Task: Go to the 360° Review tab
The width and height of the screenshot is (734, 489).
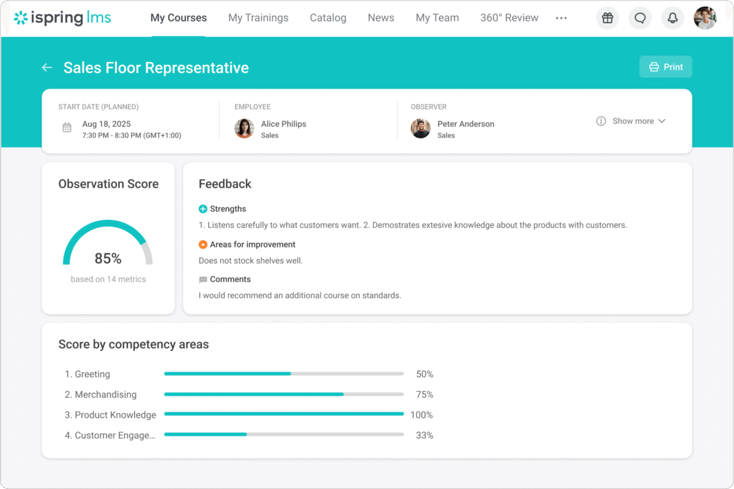Action: 509,18
